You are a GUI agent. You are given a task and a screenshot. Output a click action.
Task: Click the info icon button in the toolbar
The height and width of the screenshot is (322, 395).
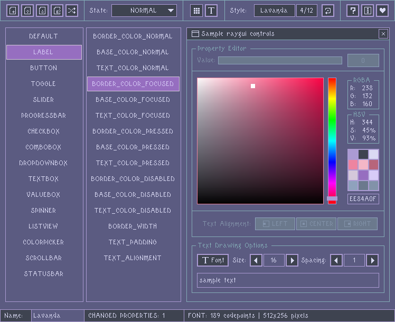pos(368,11)
